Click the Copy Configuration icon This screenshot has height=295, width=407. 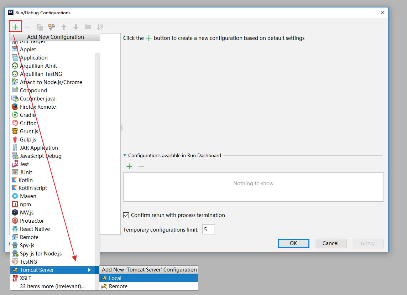40,27
